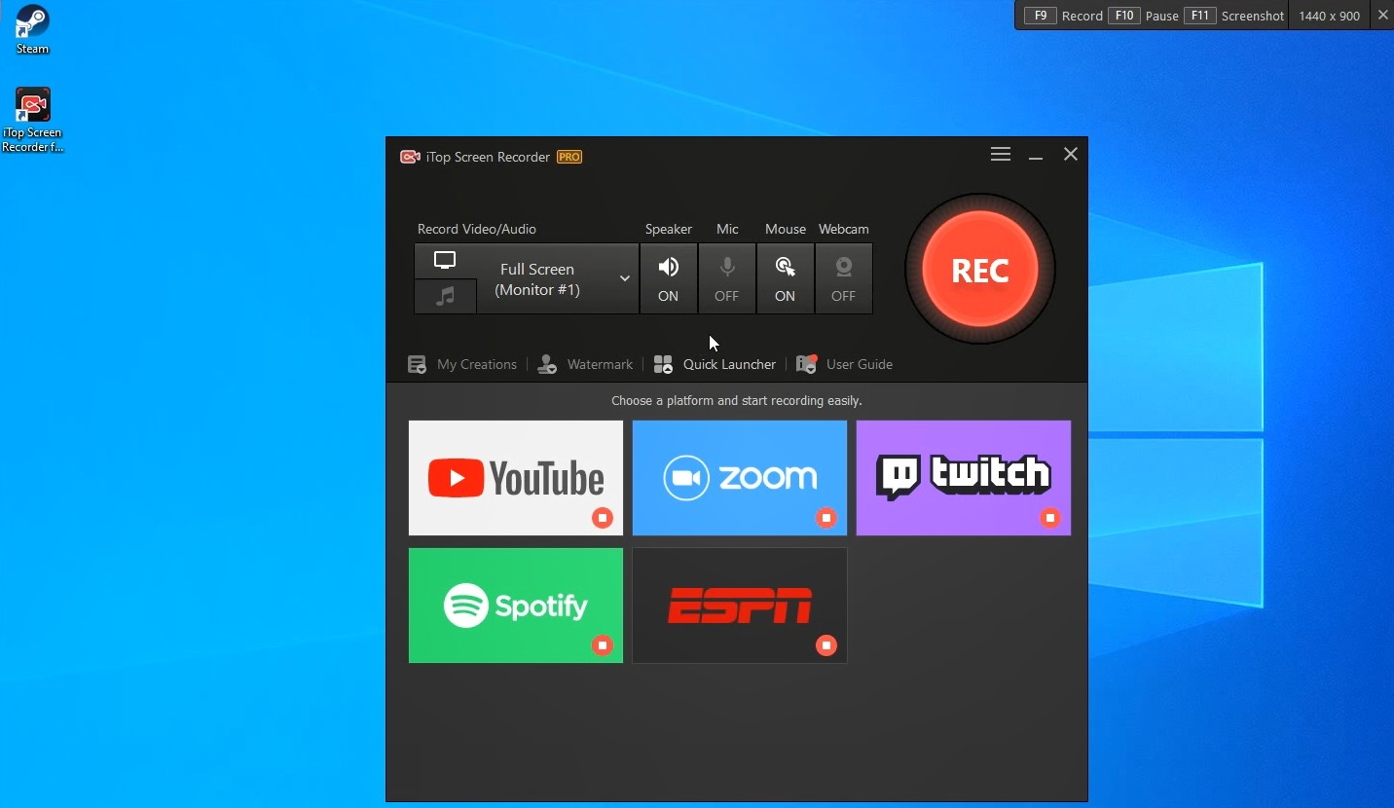Enable the Mic recording toggle
The height and width of the screenshot is (808, 1394).
[727, 278]
